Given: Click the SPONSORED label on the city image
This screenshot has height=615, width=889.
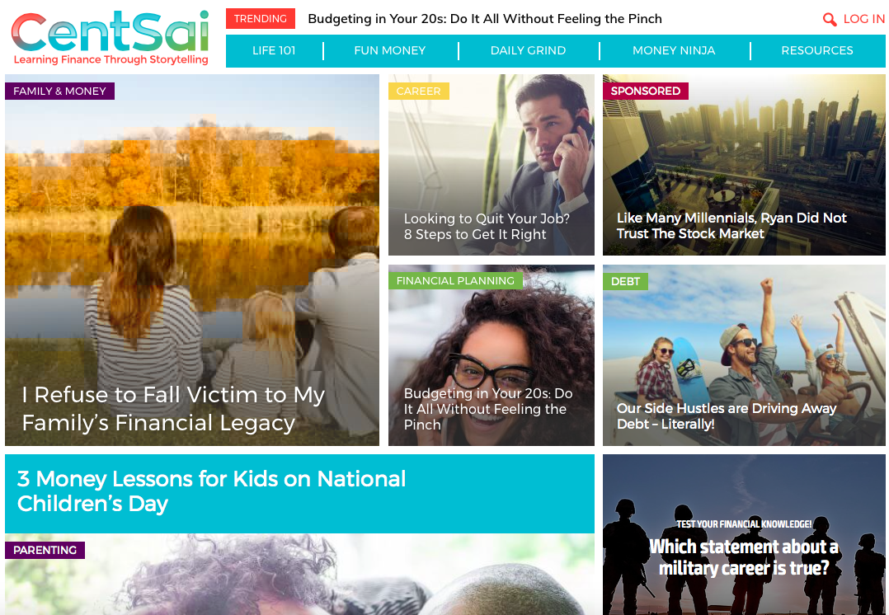Looking at the screenshot, I should [645, 92].
